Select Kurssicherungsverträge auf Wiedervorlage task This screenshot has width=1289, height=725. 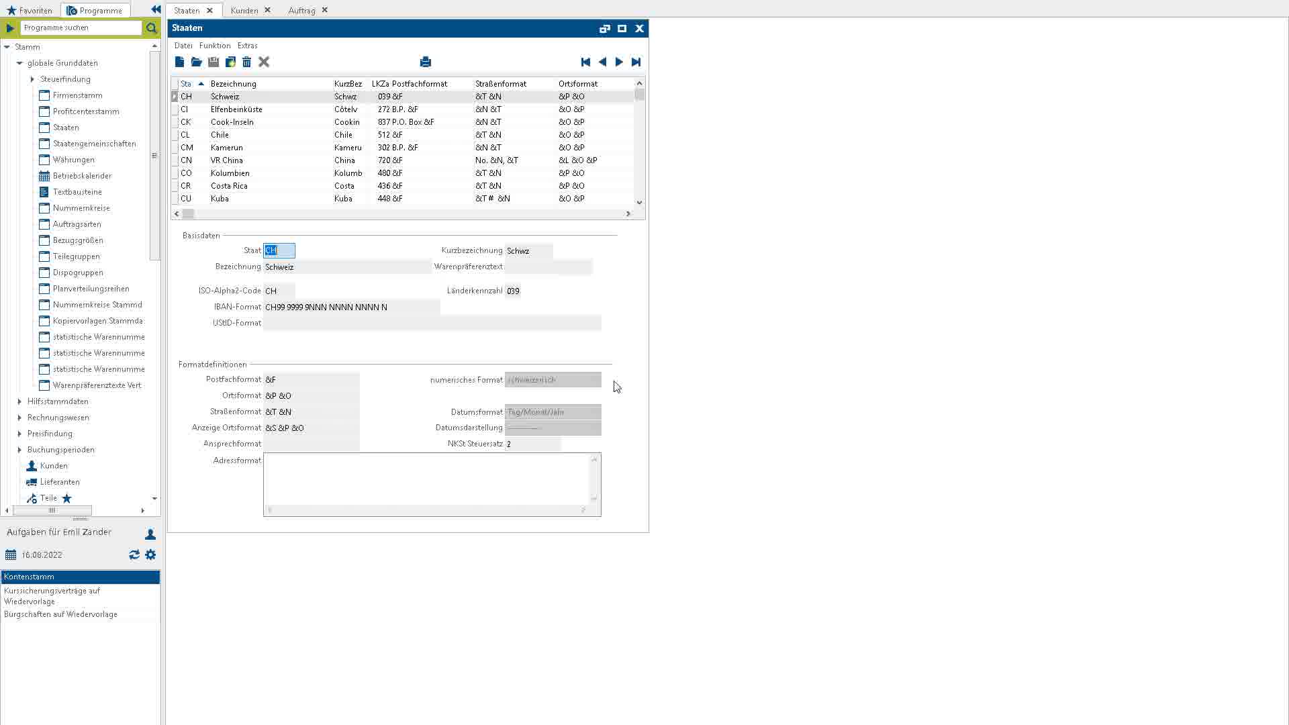80,596
